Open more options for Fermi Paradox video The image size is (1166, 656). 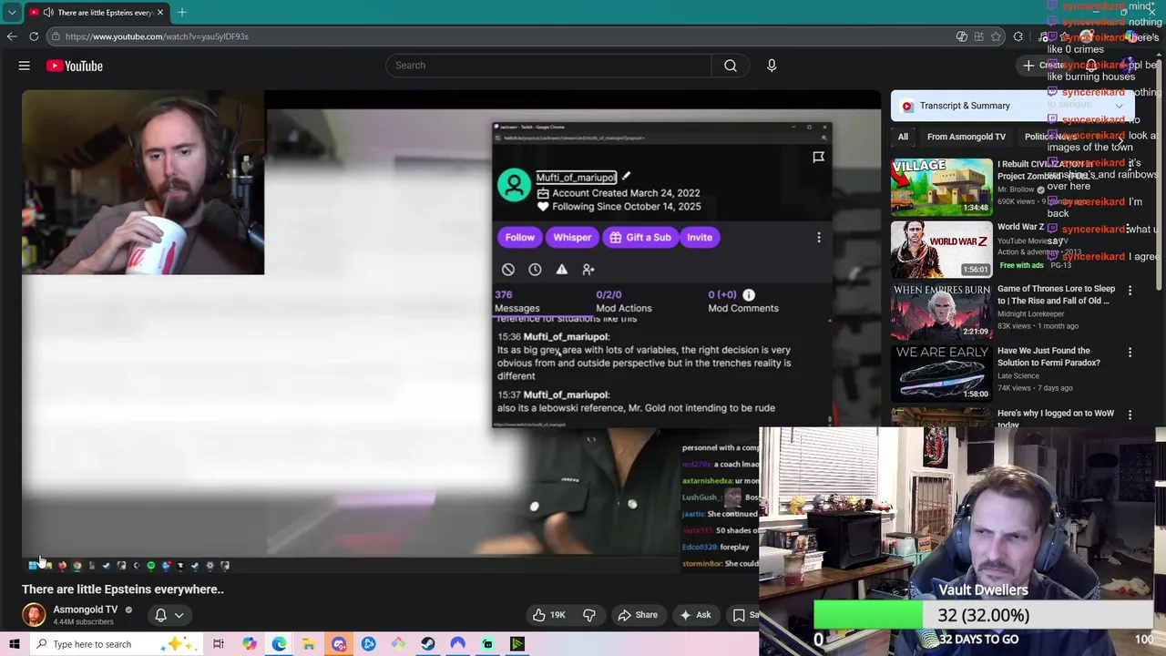[1130, 353]
